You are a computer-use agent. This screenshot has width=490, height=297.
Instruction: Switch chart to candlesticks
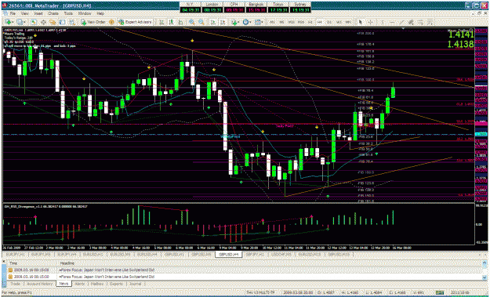(x=171, y=22)
